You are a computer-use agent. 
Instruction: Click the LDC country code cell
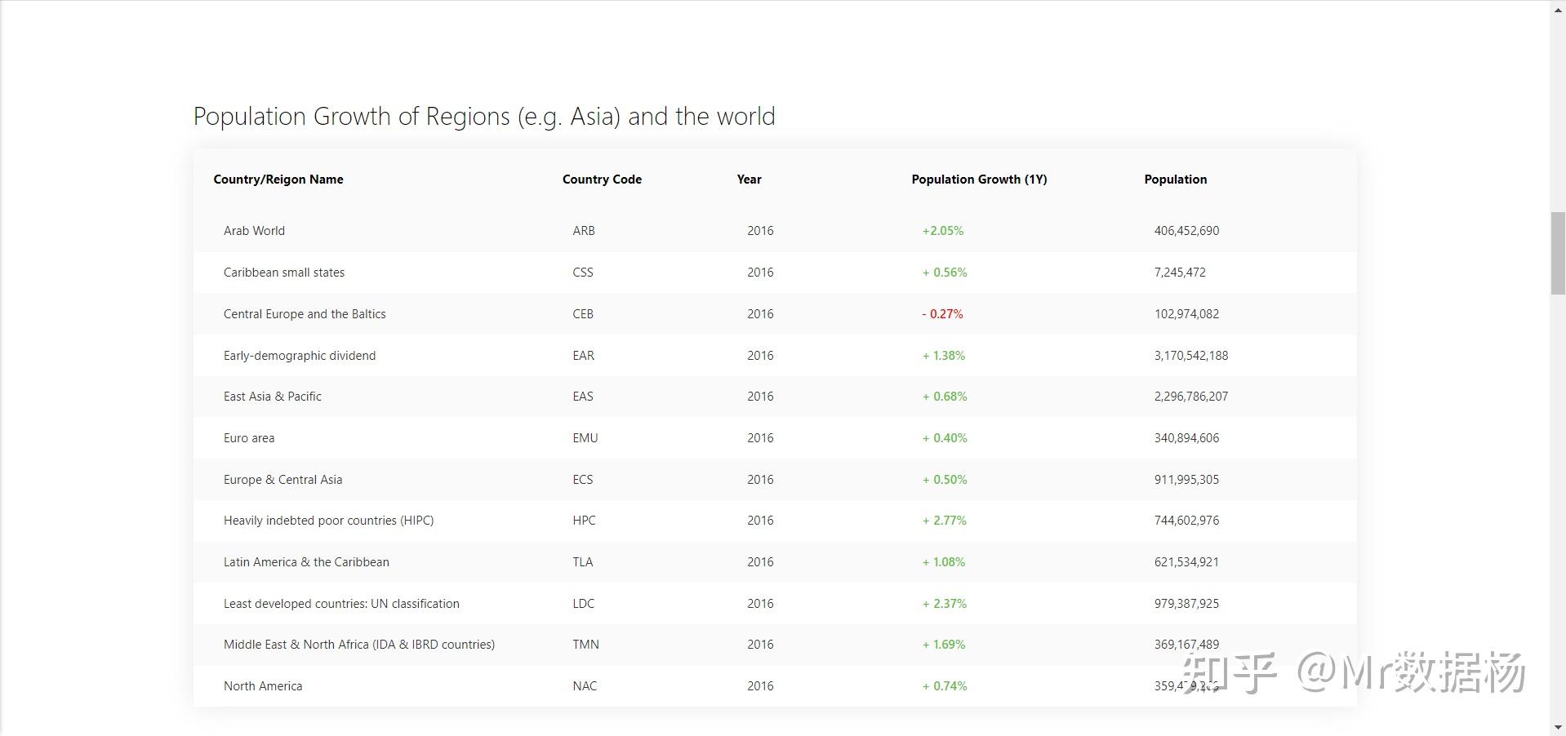(x=583, y=604)
